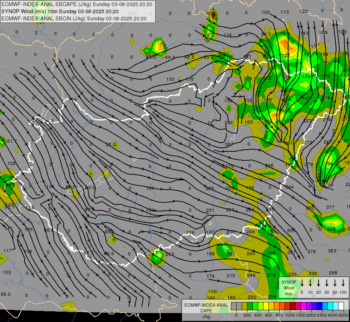
Task: Click the map value '96.1'
Action: (x=9, y=207)
